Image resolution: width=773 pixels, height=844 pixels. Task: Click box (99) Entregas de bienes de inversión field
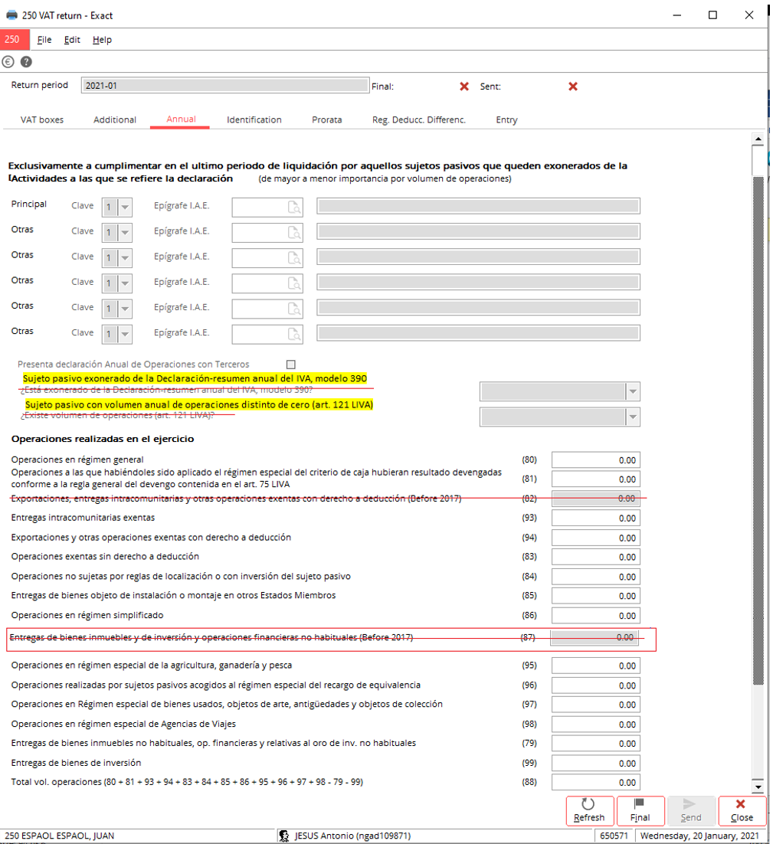pyautogui.click(x=595, y=764)
